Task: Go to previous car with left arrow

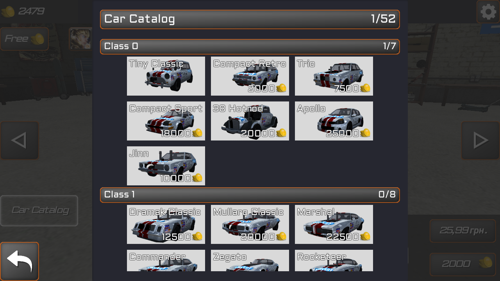Action: (20, 140)
